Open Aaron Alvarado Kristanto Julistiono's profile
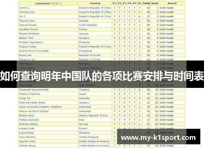Screen dimensions: 204x148 click(x=40, y=107)
